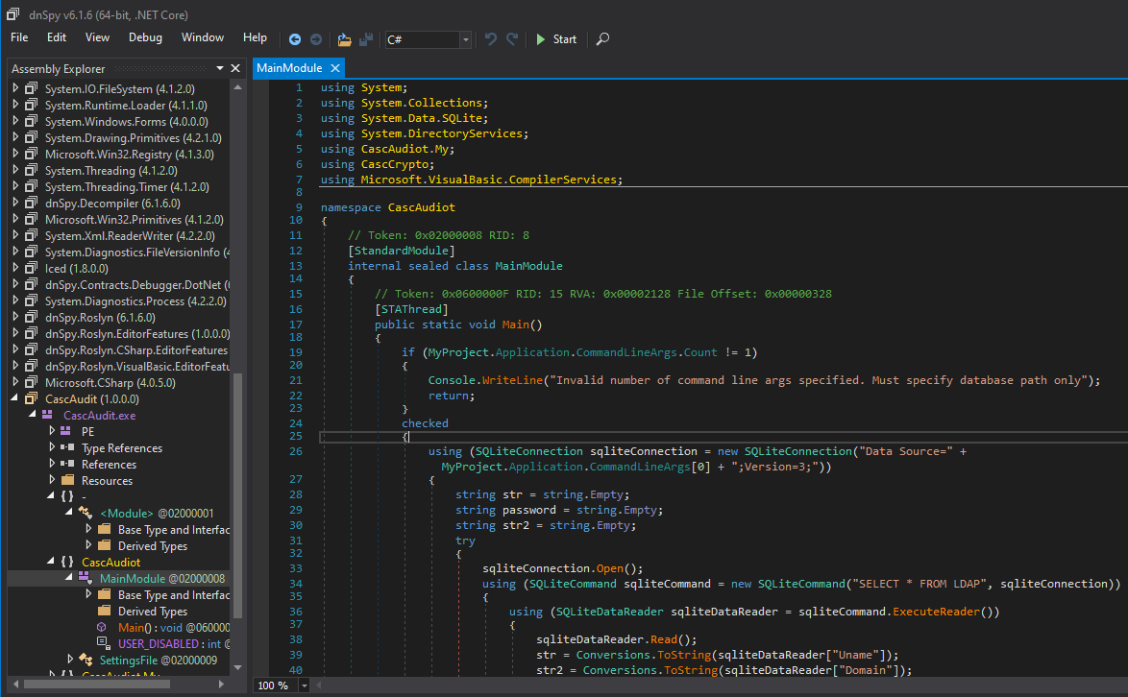Expand the Resources folder node
The image size is (1128, 697).
[53, 481]
